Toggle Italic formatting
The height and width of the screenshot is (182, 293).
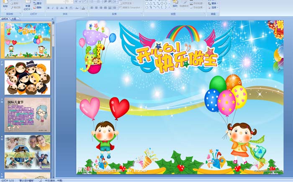(x=53, y=8)
